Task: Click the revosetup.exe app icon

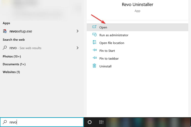Action: [x=5, y=31]
